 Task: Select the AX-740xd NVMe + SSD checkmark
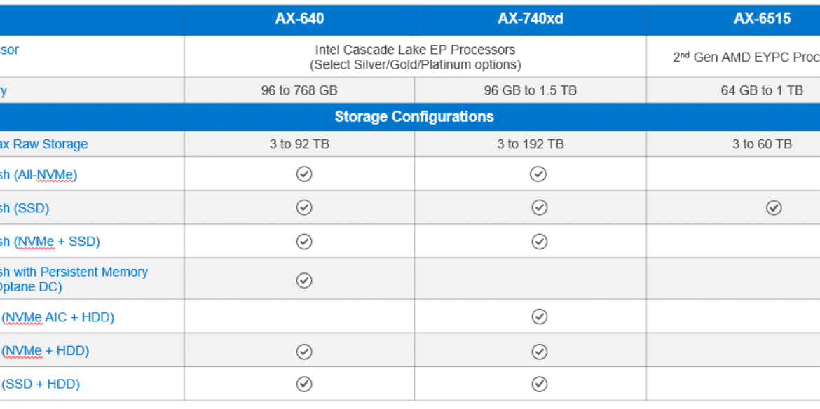(x=539, y=242)
